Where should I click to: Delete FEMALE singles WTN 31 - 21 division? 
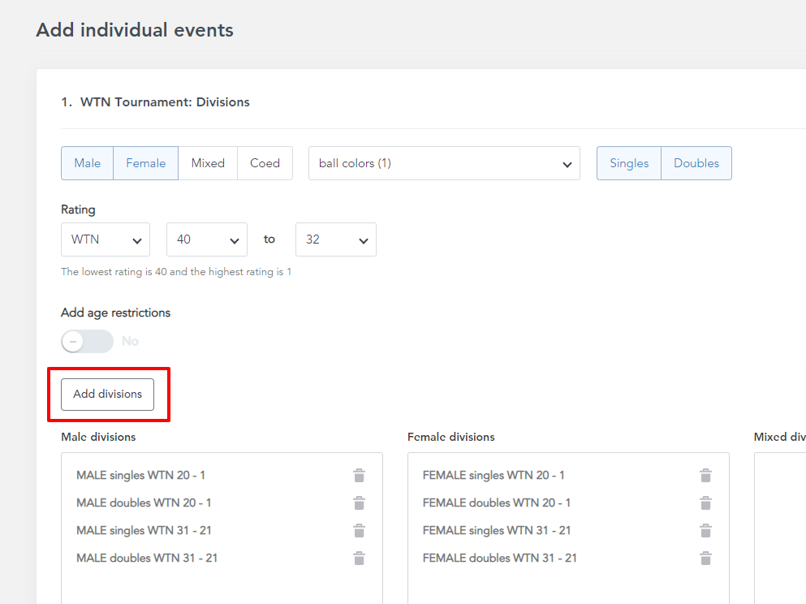point(706,530)
